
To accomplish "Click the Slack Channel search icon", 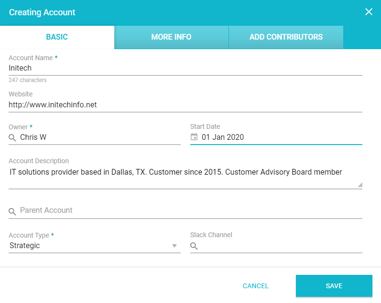I will (194, 246).
